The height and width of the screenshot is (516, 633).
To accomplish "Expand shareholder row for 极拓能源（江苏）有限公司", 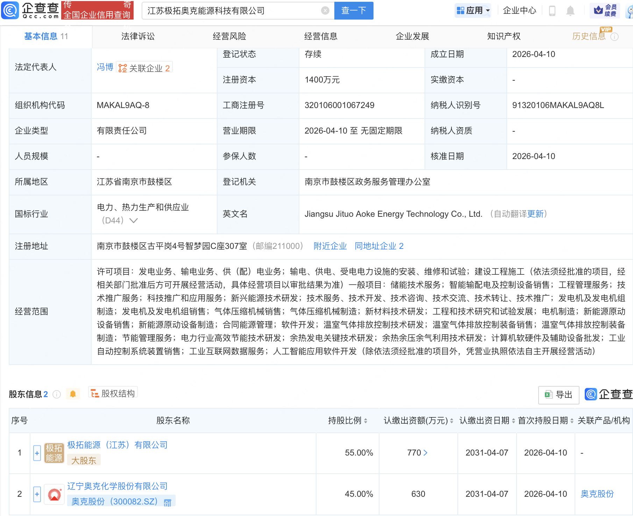I will (x=37, y=453).
